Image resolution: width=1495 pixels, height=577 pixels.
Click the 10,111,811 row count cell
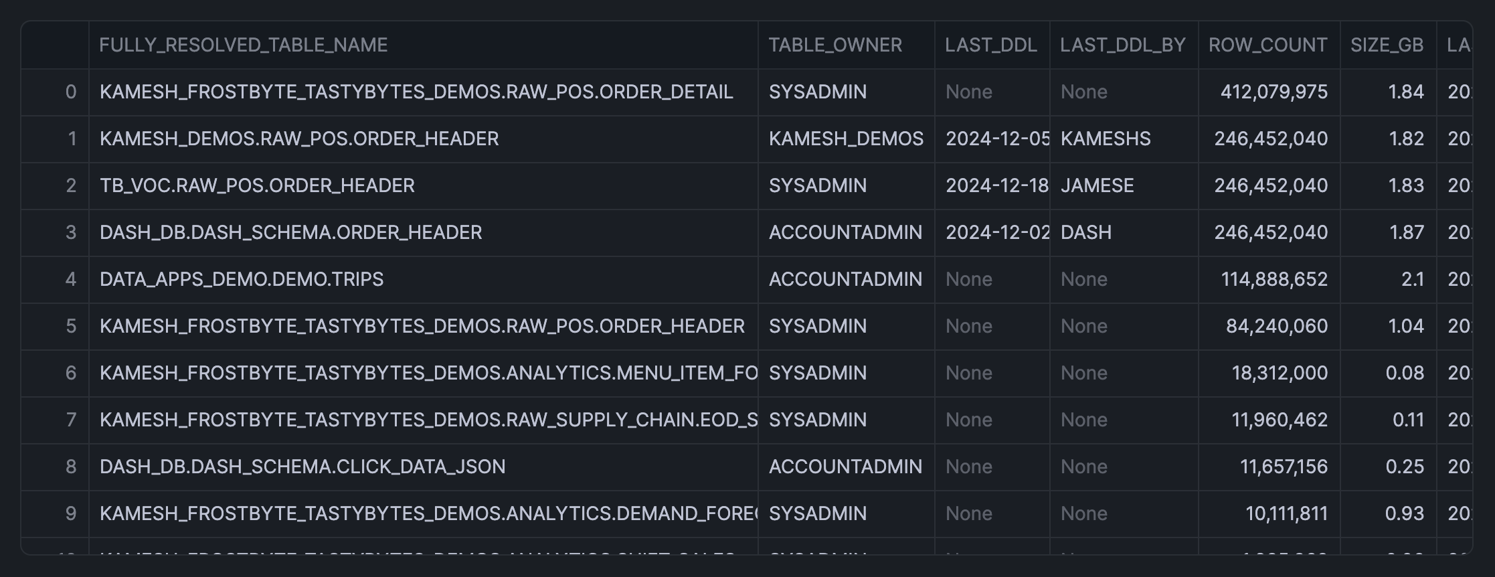[x=1286, y=513]
